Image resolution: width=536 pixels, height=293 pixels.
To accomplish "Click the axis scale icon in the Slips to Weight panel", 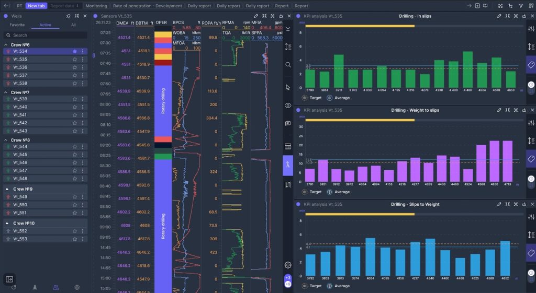I will point(531,235).
